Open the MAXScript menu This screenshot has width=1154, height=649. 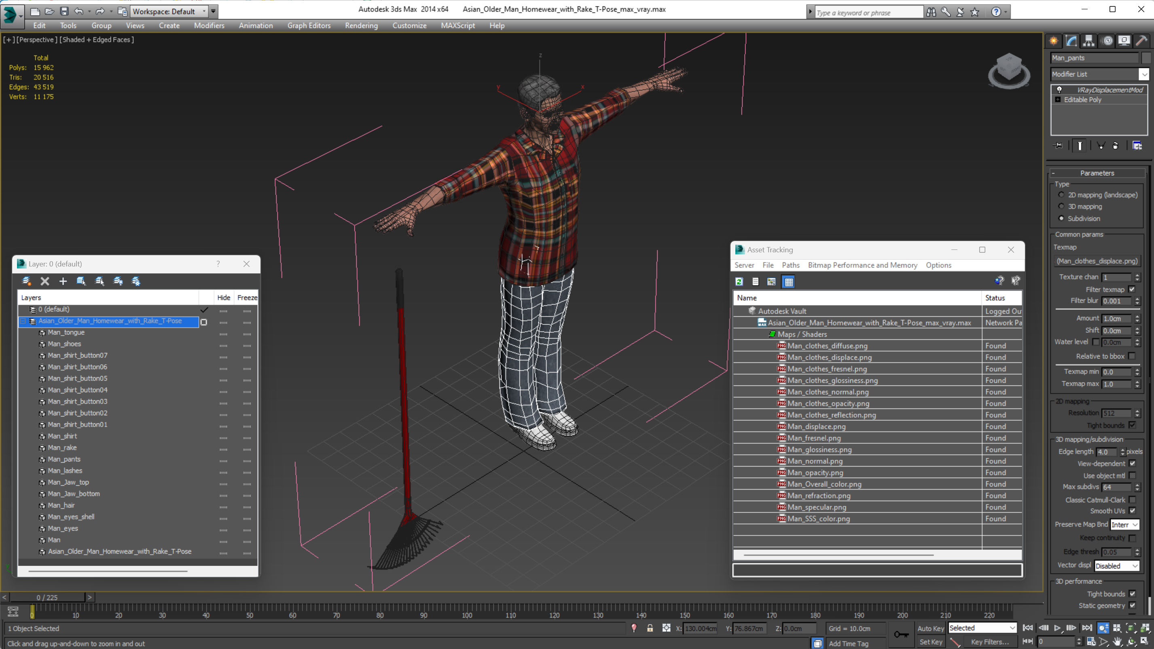457,25
